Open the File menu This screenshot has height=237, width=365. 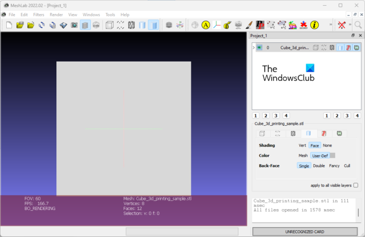12,15
